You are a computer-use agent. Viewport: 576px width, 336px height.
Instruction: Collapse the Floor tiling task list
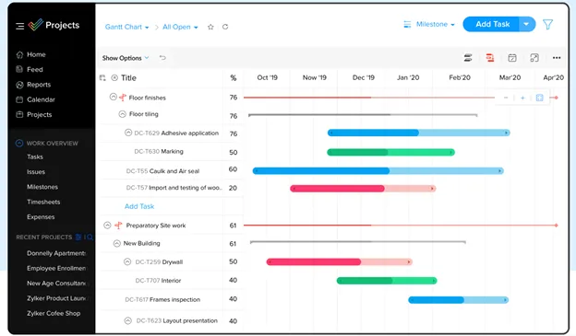(123, 114)
